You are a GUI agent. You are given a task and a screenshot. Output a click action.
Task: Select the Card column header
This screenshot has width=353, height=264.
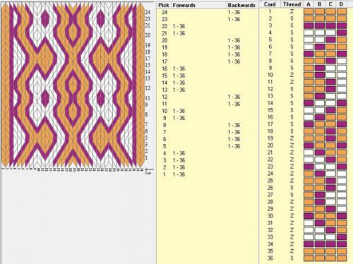pos(270,4)
